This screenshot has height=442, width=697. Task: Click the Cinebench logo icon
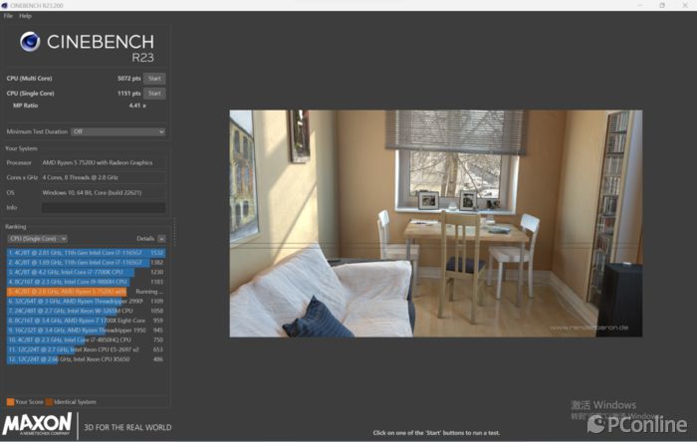(x=30, y=42)
